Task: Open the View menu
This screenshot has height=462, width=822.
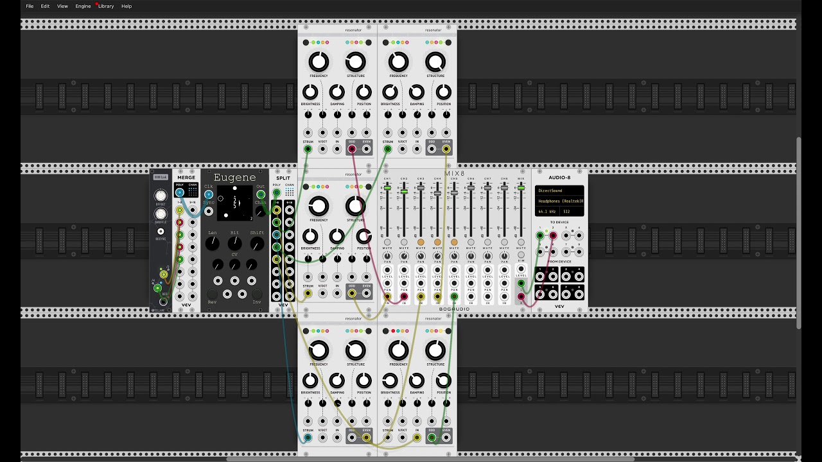Action: [62, 6]
